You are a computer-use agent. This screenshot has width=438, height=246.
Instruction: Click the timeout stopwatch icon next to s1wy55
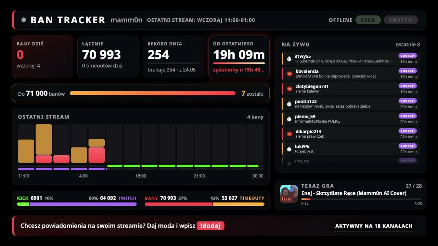click(289, 59)
